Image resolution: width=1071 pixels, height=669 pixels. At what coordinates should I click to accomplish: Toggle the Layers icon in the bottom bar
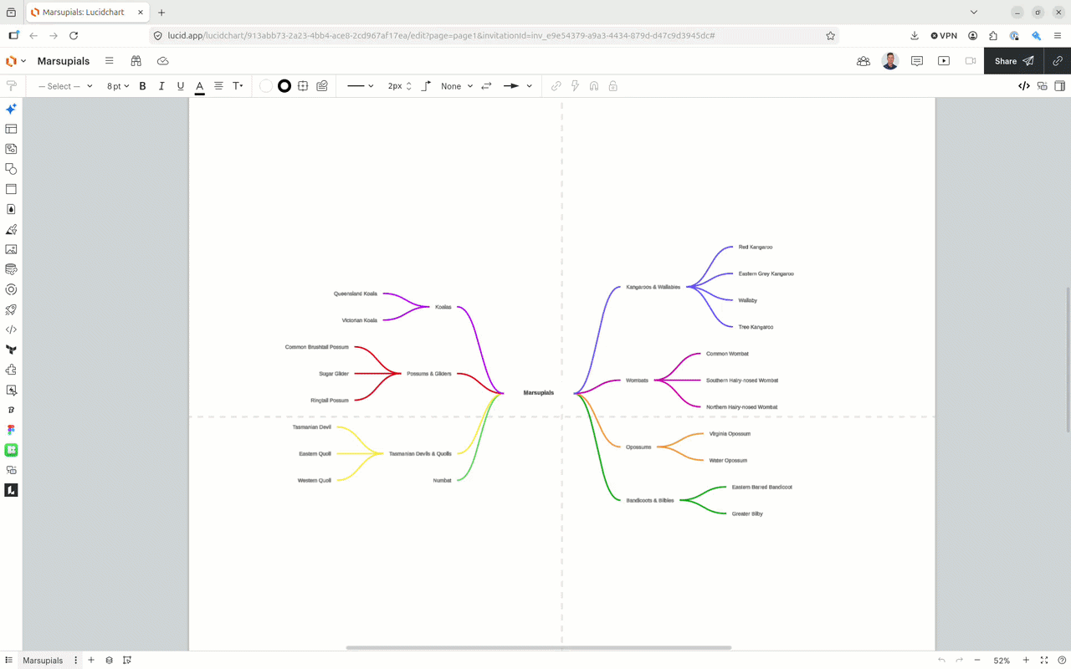pos(110,661)
